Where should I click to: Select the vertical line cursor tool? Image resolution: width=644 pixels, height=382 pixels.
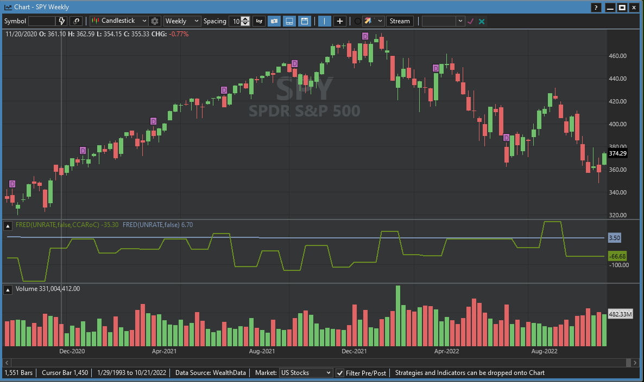click(x=324, y=21)
